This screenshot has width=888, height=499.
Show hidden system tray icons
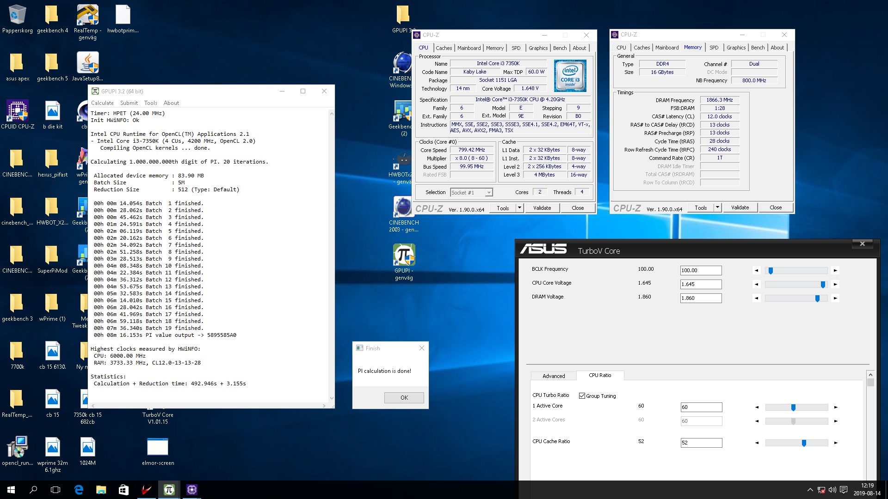[x=810, y=490]
